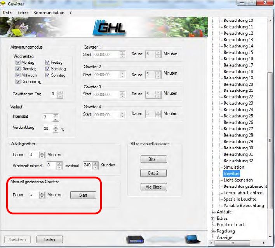Click the Laden button

[49, 240]
